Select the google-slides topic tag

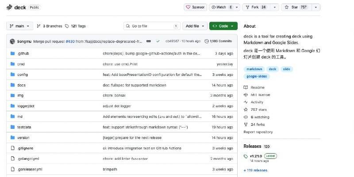257,76
